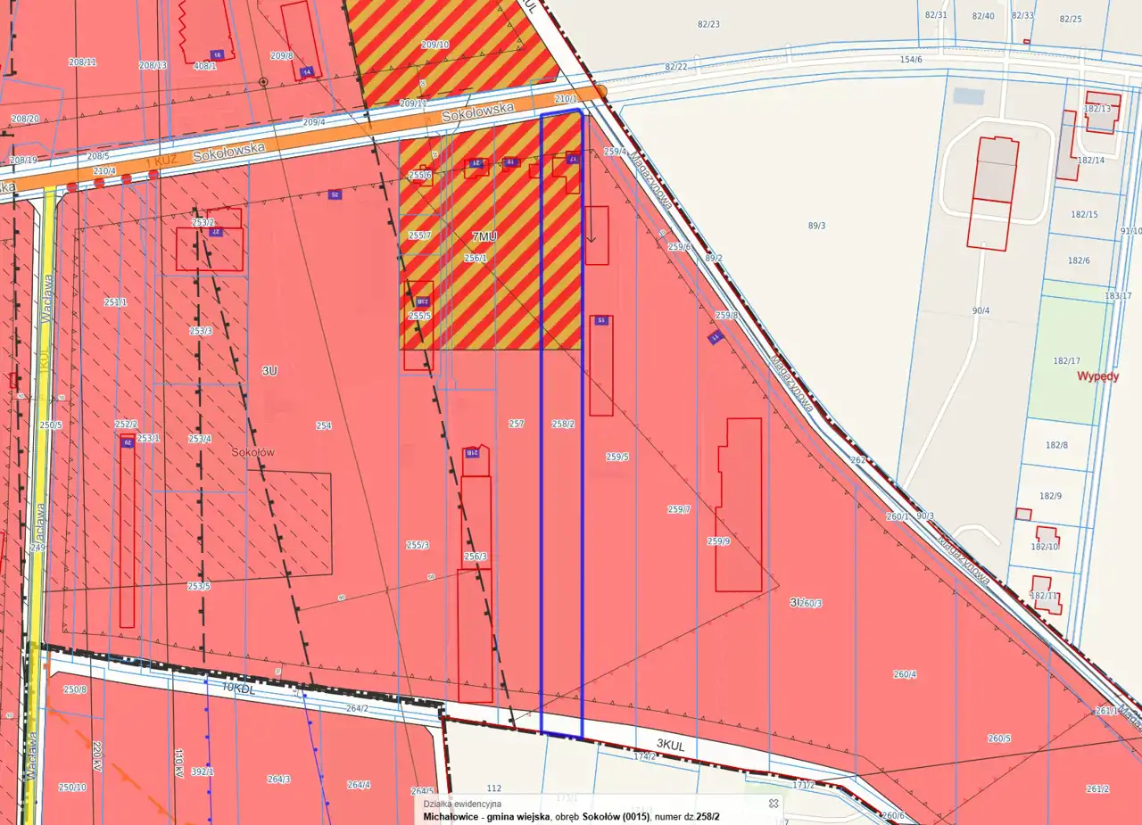Image resolution: width=1142 pixels, height=825 pixels.
Task: Click the 3KUL road label
Action: 669,742
